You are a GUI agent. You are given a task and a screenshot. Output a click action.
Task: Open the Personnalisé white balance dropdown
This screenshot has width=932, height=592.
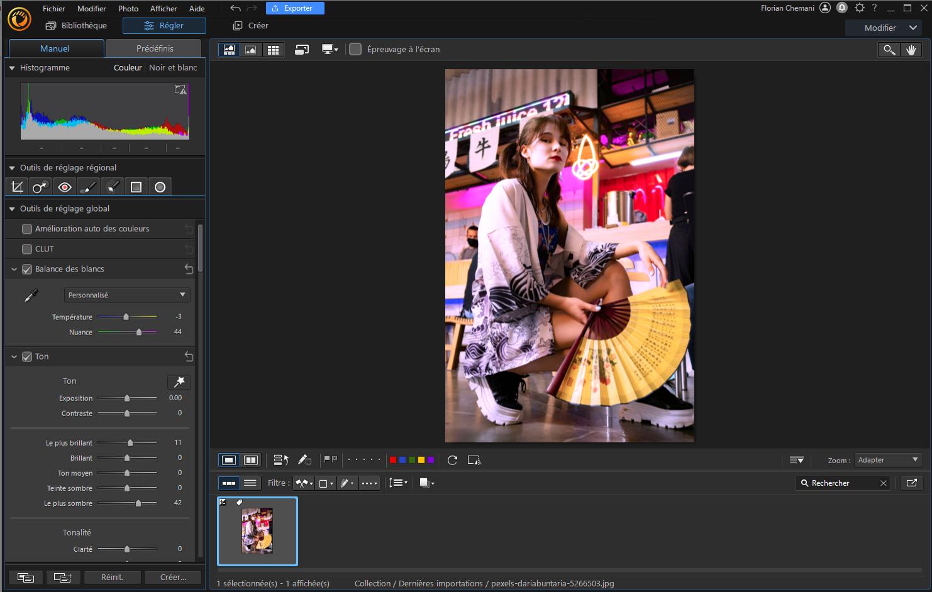pos(126,294)
